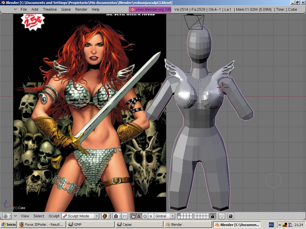This screenshot has width=306, height=229.
Task: Click the 21:24 system clock
Action: (x=299, y=225)
